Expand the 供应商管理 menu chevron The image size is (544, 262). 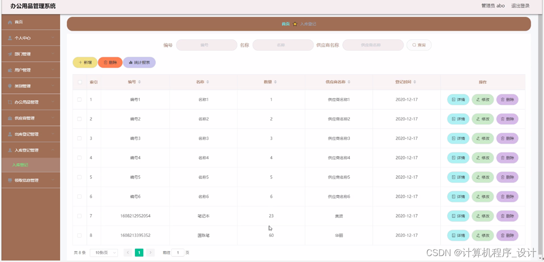[53, 118]
